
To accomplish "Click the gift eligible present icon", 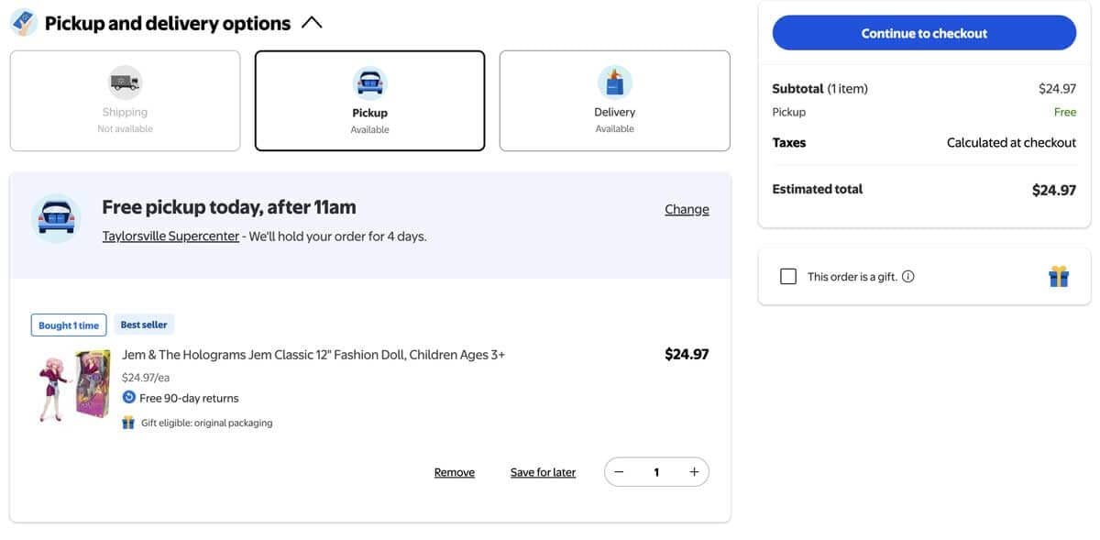I will pyautogui.click(x=128, y=423).
